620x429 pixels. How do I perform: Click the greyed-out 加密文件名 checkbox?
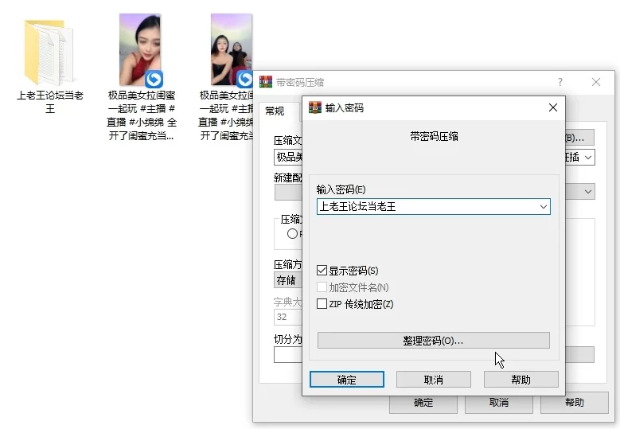pyautogui.click(x=322, y=287)
